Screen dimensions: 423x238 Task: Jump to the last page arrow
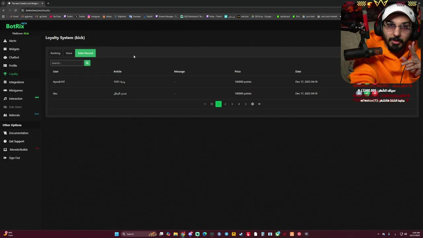click(259, 104)
